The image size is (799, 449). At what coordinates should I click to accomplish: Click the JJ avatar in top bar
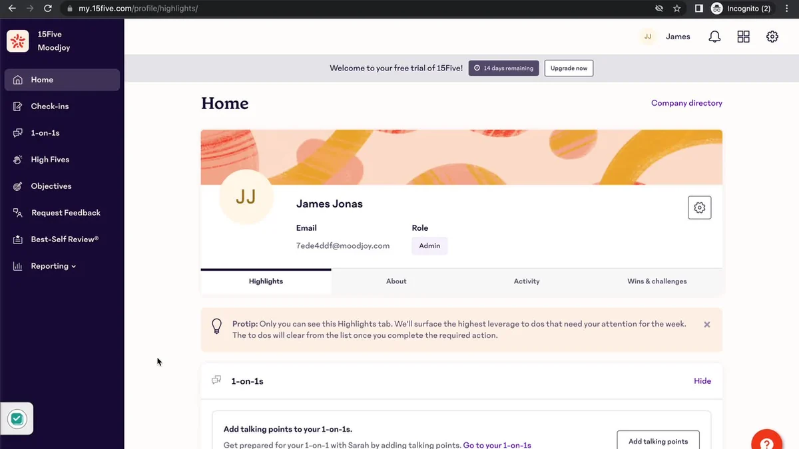click(x=648, y=37)
